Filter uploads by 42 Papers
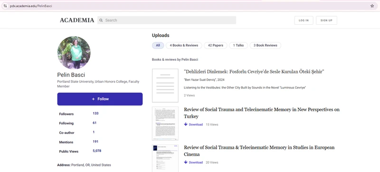The height and width of the screenshot is (172, 380). [x=216, y=45]
